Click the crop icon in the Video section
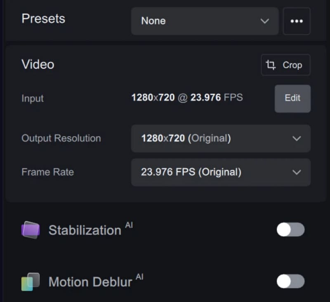This screenshot has width=330, height=302. (271, 65)
